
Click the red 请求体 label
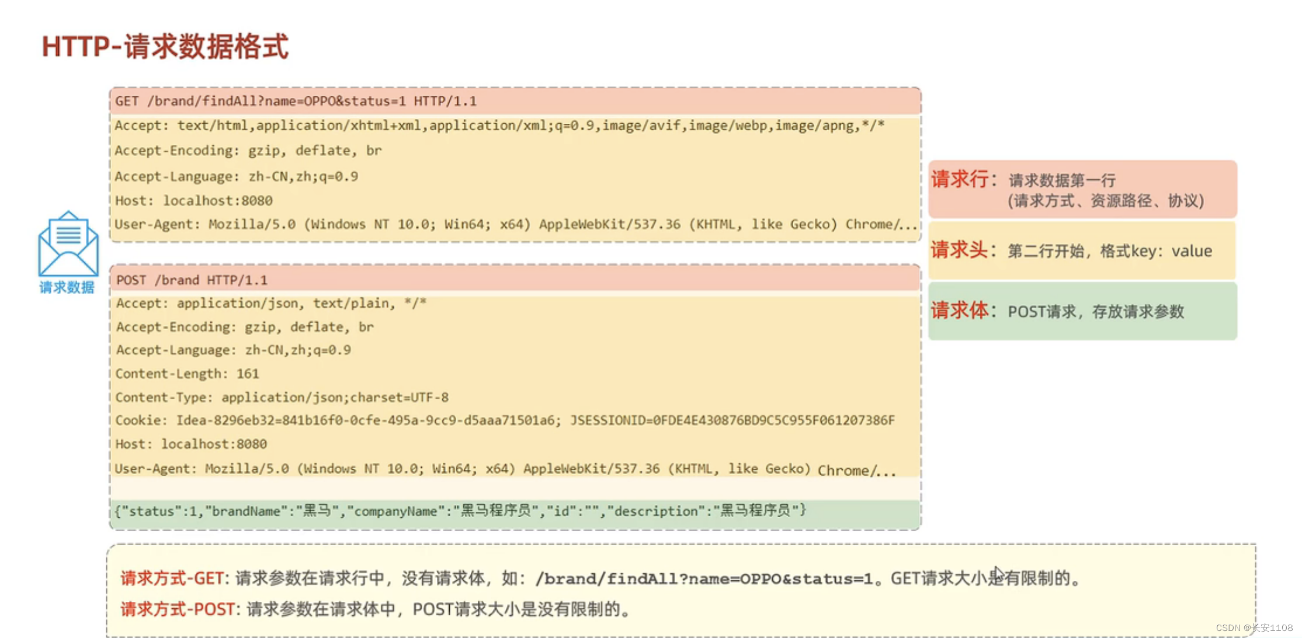[959, 311]
